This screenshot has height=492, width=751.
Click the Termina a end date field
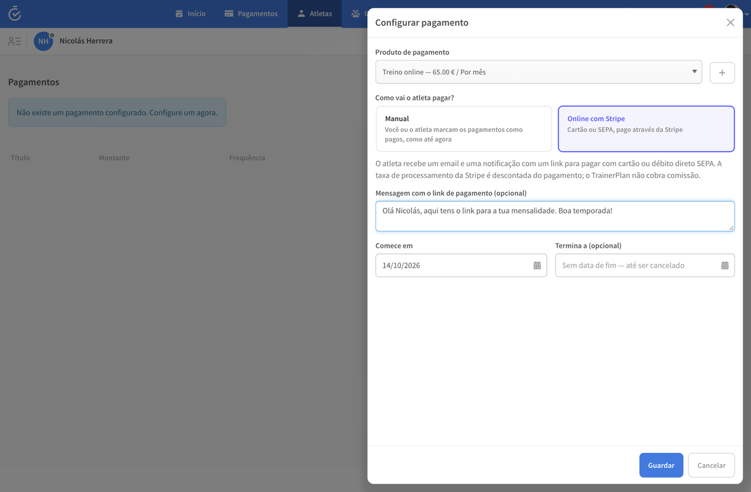click(645, 265)
